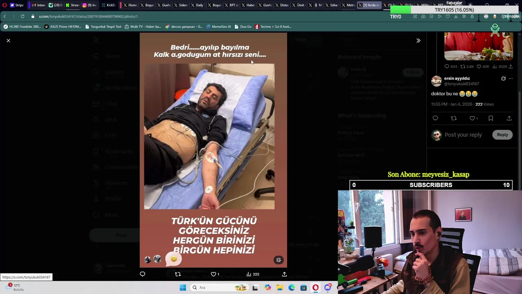
Task: Open the food image thumbnail in right panel
Action: click(478, 46)
